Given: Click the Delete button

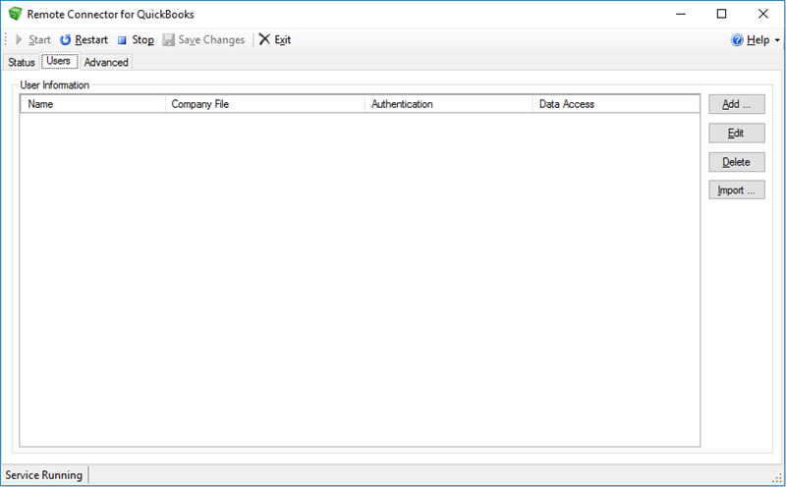Looking at the screenshot, I should tap(736, 162).
